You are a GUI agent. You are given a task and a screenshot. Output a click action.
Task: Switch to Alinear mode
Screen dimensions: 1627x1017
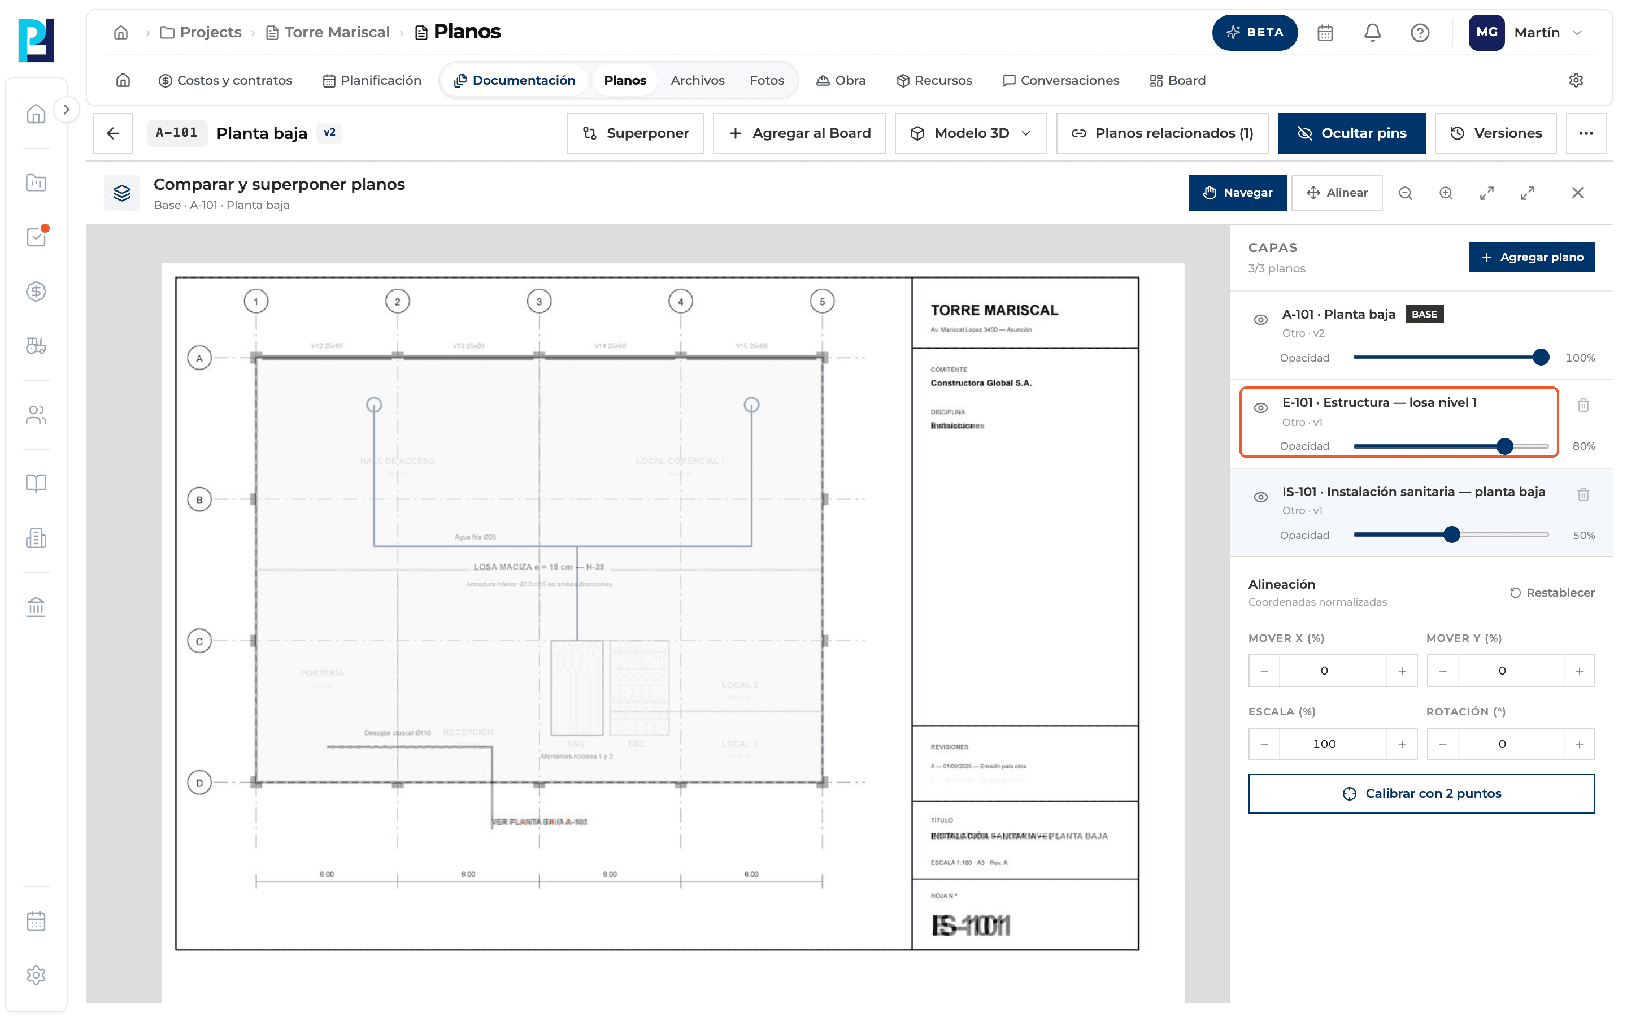1337,193
